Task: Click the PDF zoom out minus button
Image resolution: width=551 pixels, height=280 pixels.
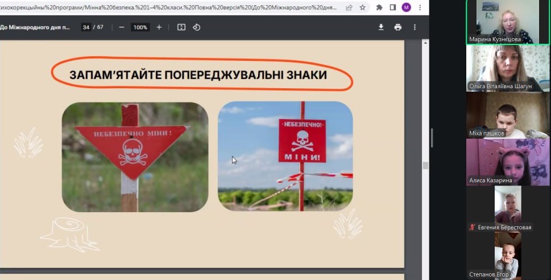Action: pyautogui.click(x=122, y=27)
